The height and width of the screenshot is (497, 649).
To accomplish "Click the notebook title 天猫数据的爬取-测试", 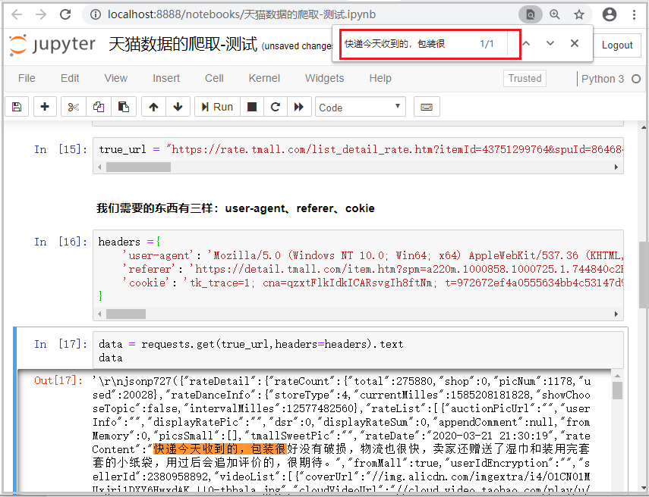I will click(183, 44).
